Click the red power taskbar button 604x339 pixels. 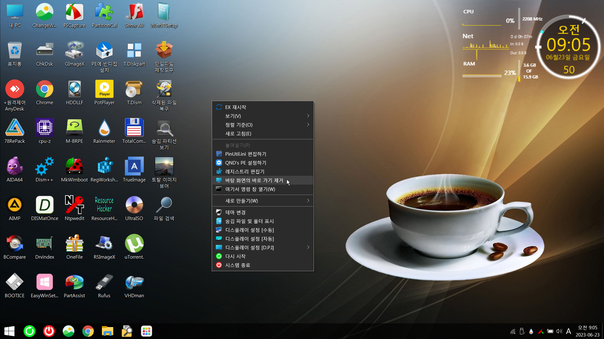pyautogui.click(x=49, y=331)
